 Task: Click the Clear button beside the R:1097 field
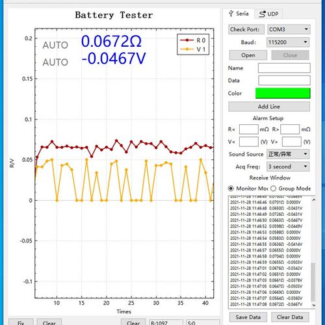(133, 322)
